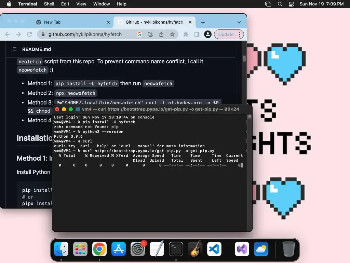Open the Help menu

click(x=122, y=4)
